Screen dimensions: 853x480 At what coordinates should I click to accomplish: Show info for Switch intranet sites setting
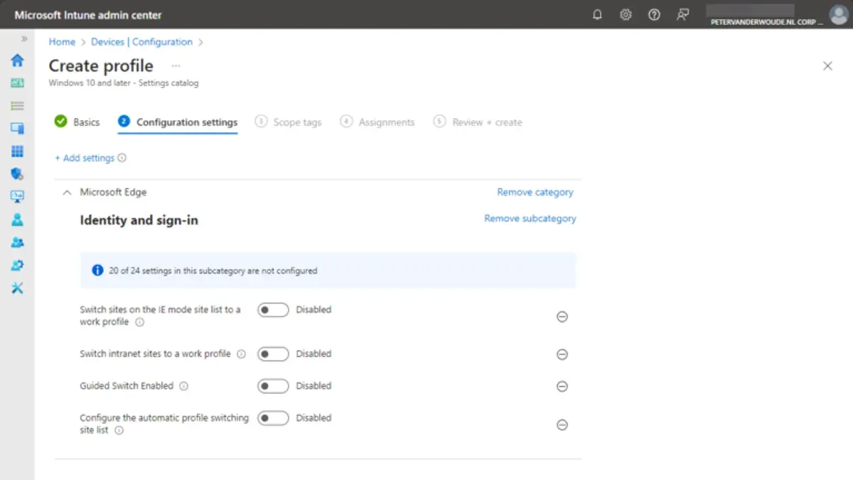(241, 354)
